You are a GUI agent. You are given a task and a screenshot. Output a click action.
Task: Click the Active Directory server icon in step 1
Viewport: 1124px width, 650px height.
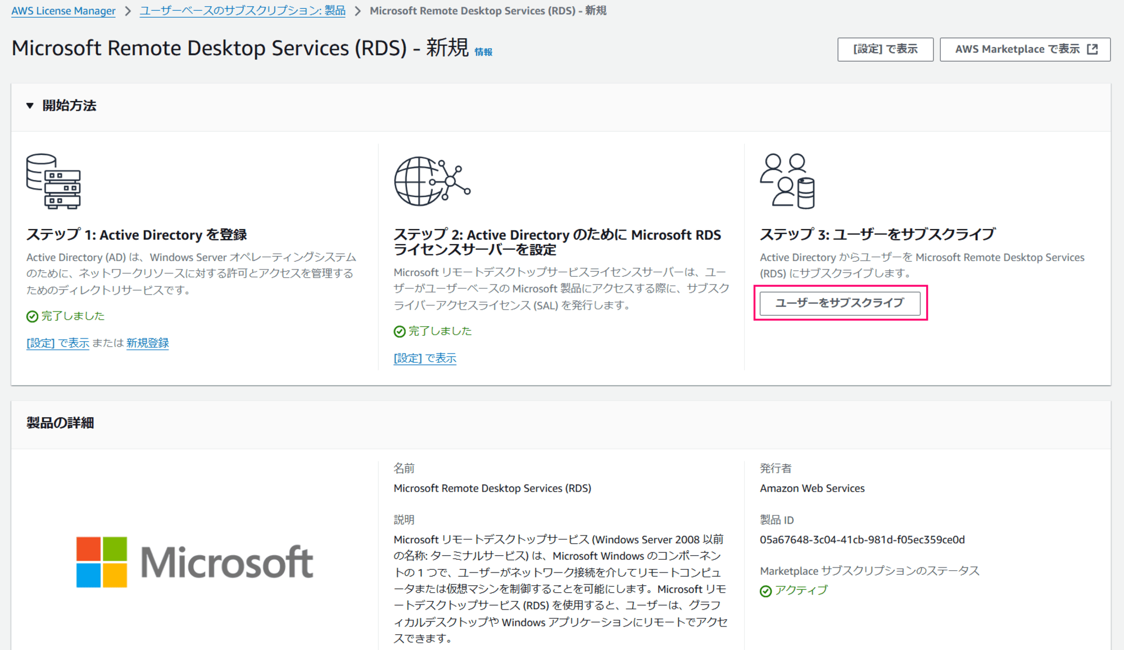(x=53, y=181)
